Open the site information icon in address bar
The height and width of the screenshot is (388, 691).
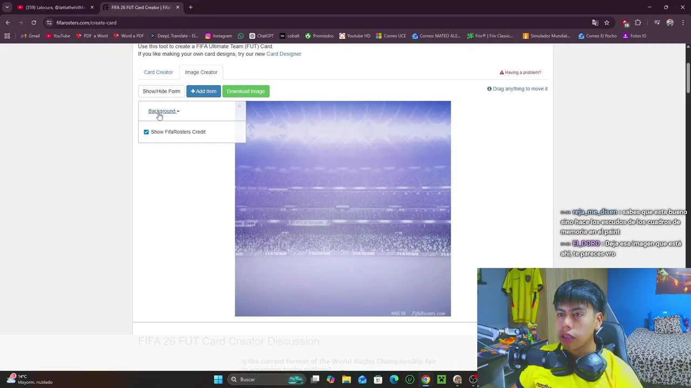click(x=49, y=23)
